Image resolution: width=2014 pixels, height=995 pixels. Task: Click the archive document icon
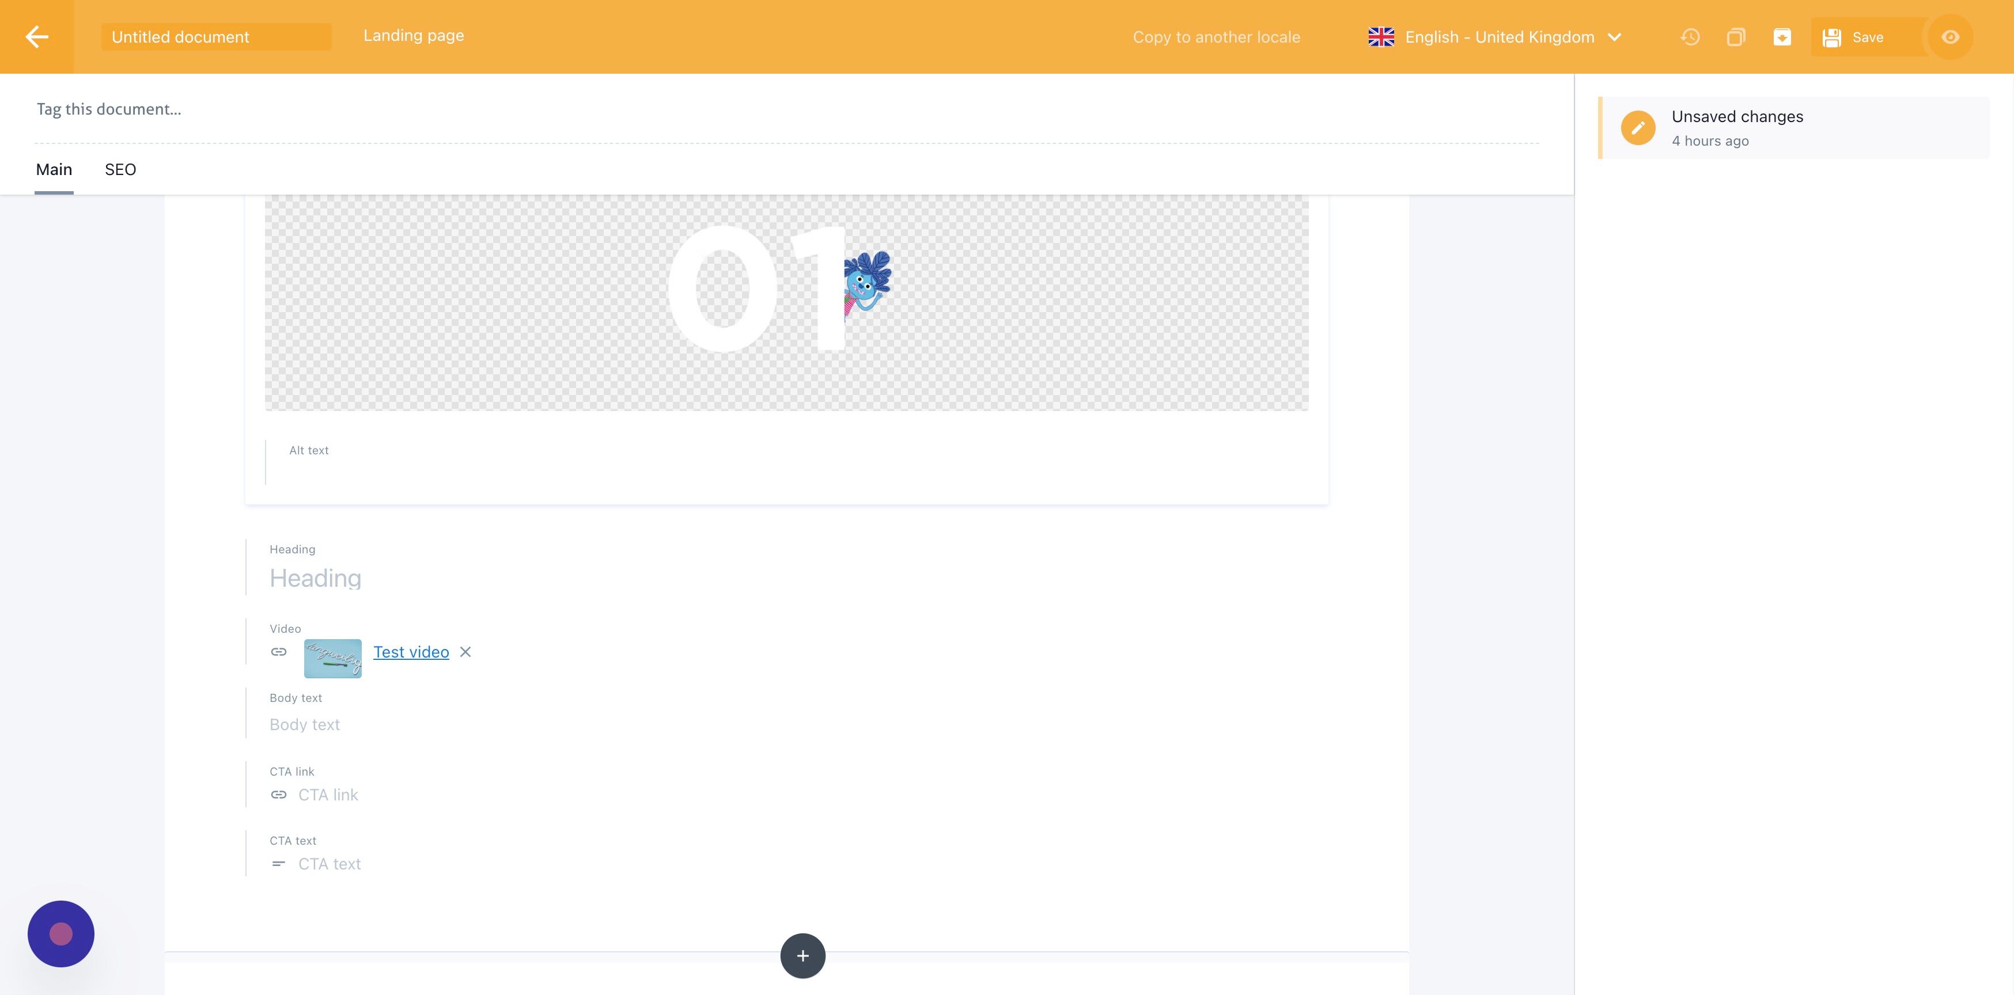point(1782,37)
